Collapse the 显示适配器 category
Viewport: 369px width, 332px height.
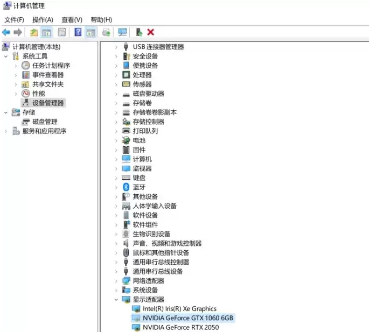click(x=116, y=300)
